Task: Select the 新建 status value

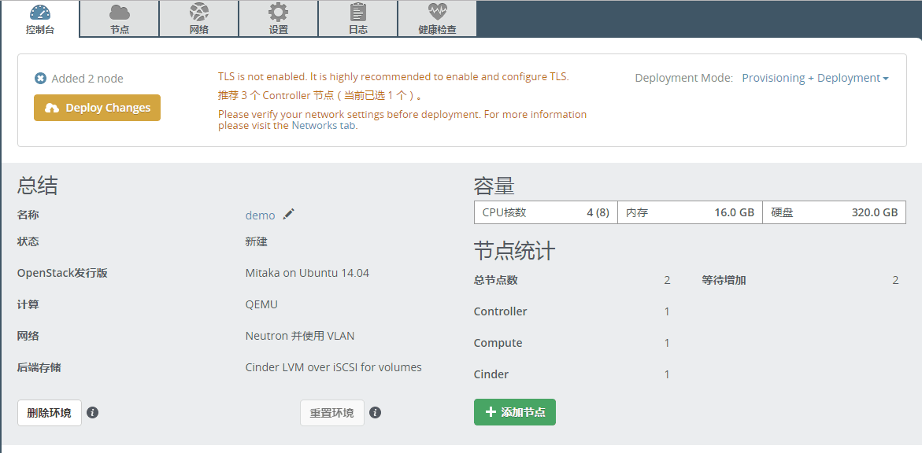Action: click(x=257, y=241)
